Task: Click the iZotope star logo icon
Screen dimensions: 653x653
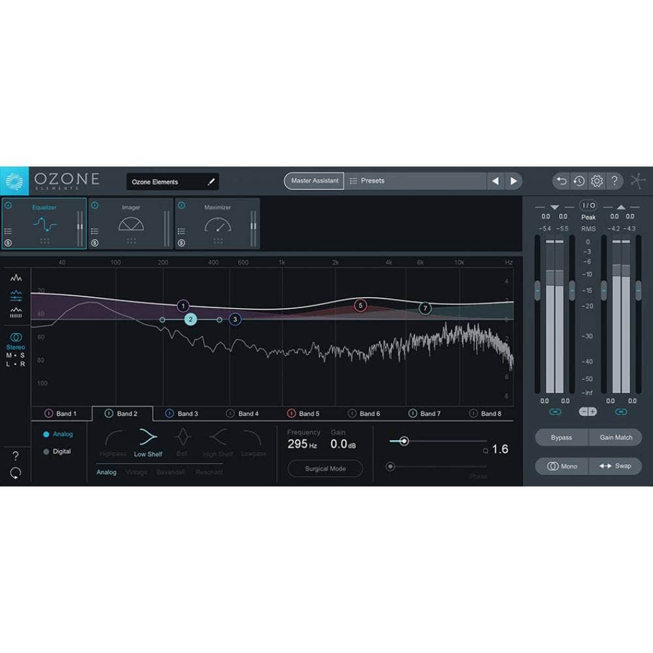Action: point(637,181)
